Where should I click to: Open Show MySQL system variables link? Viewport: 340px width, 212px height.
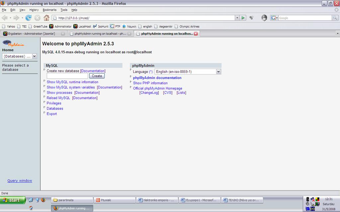(x=71, y=87)
